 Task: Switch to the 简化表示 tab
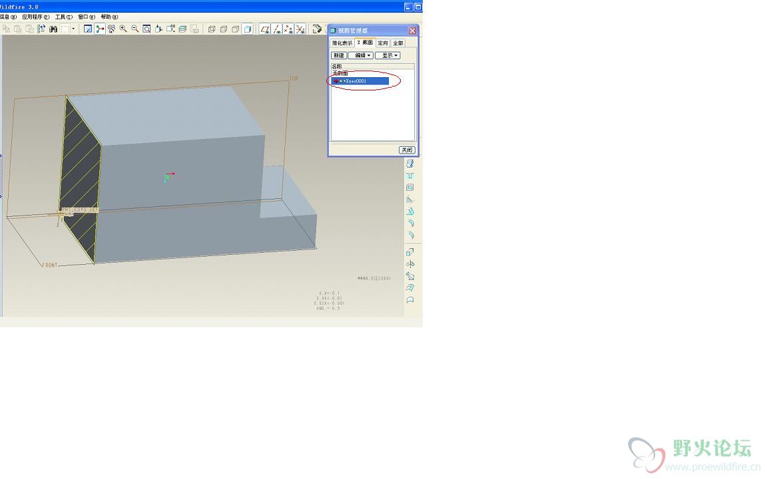click(342, 43)
